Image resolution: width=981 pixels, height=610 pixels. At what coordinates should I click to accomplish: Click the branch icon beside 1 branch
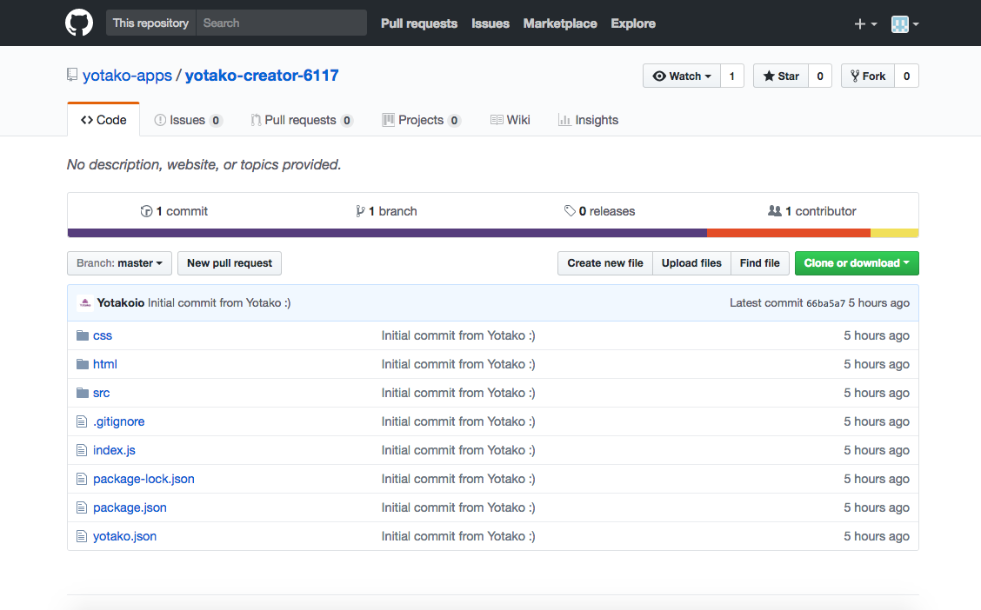pos(360,211)
